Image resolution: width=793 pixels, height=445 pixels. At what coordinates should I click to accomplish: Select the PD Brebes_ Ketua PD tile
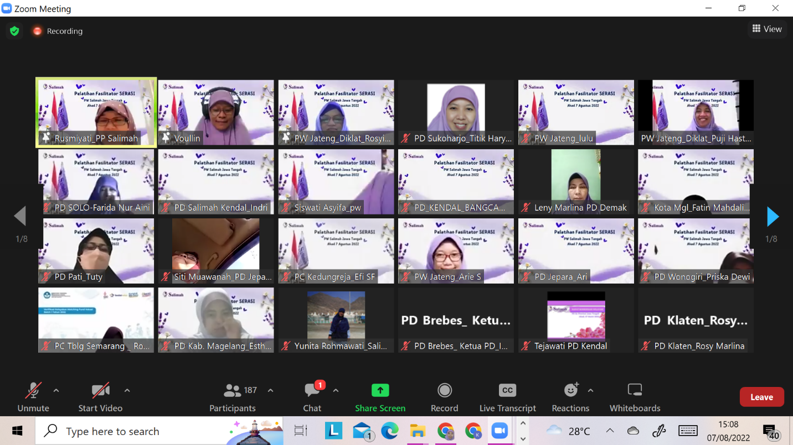tap(456, 320)
